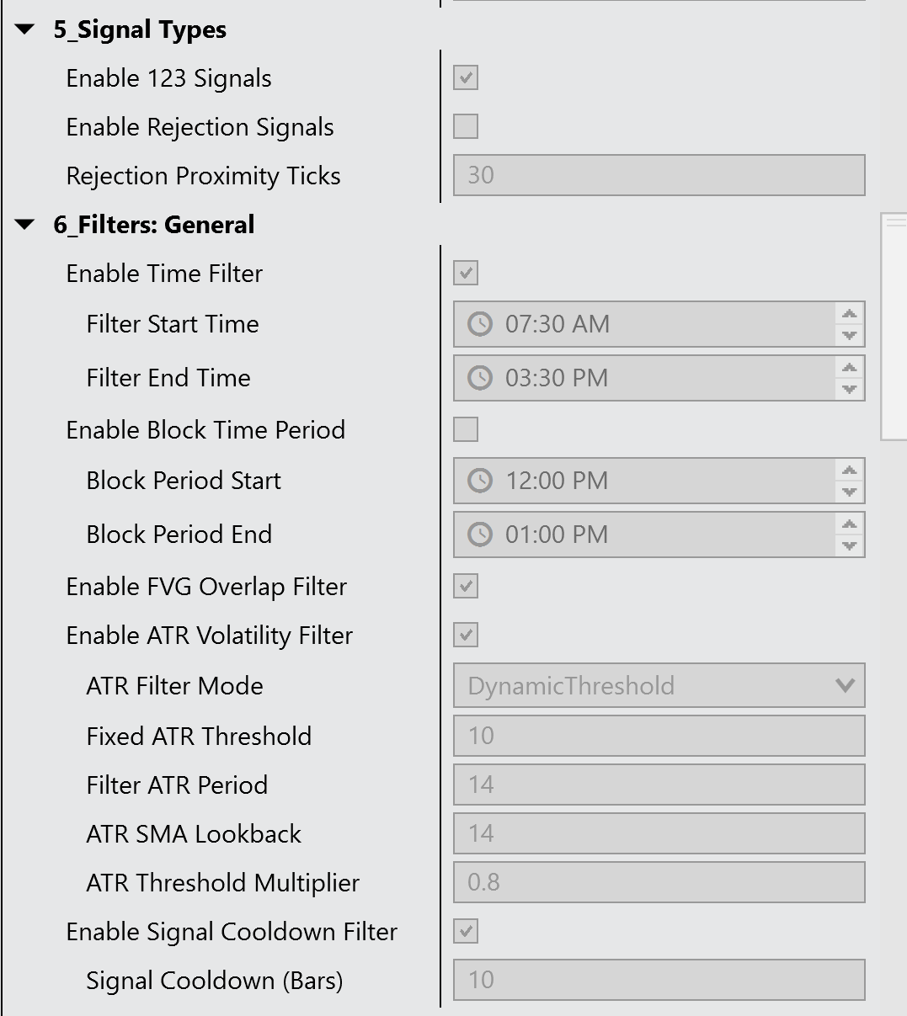Toggle Enable Signal Cooldown Filter checkbox
This screenshot has height=1016, width=907.
pyautogui.click(x=466, y=932)
